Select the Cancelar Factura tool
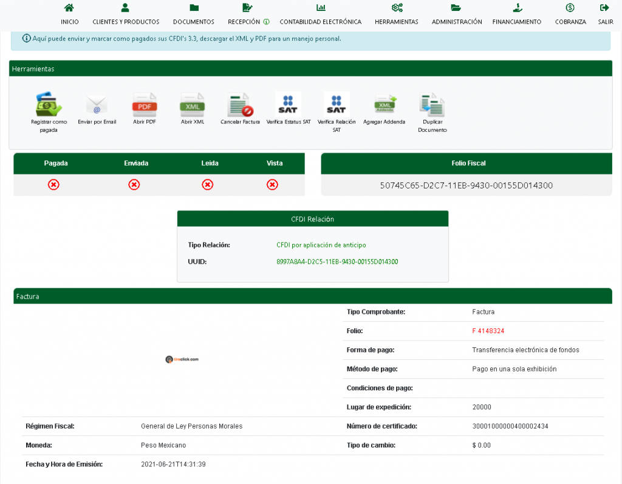Screen dimensions: 622x484 (x=240, y=105)
